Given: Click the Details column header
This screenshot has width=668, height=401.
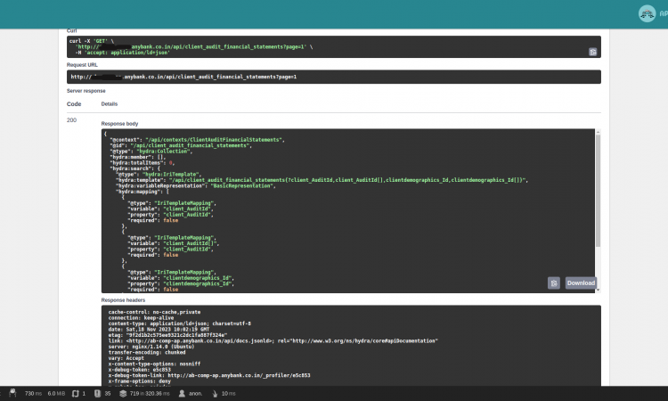Looking at the screenshot, I should tap(110, 103).
